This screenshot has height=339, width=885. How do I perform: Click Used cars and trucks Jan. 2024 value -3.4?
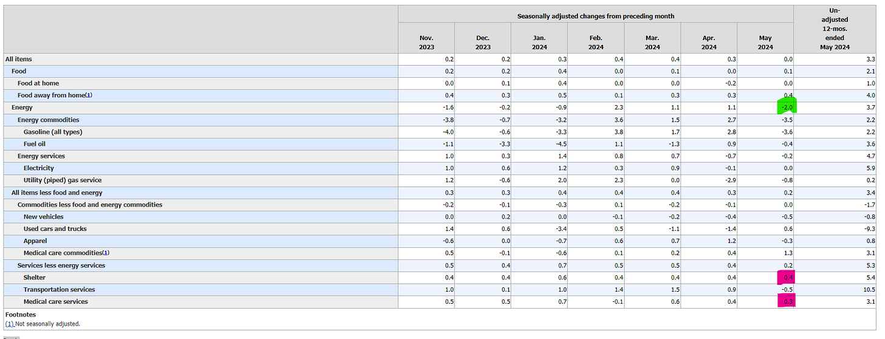click(560, 229)
